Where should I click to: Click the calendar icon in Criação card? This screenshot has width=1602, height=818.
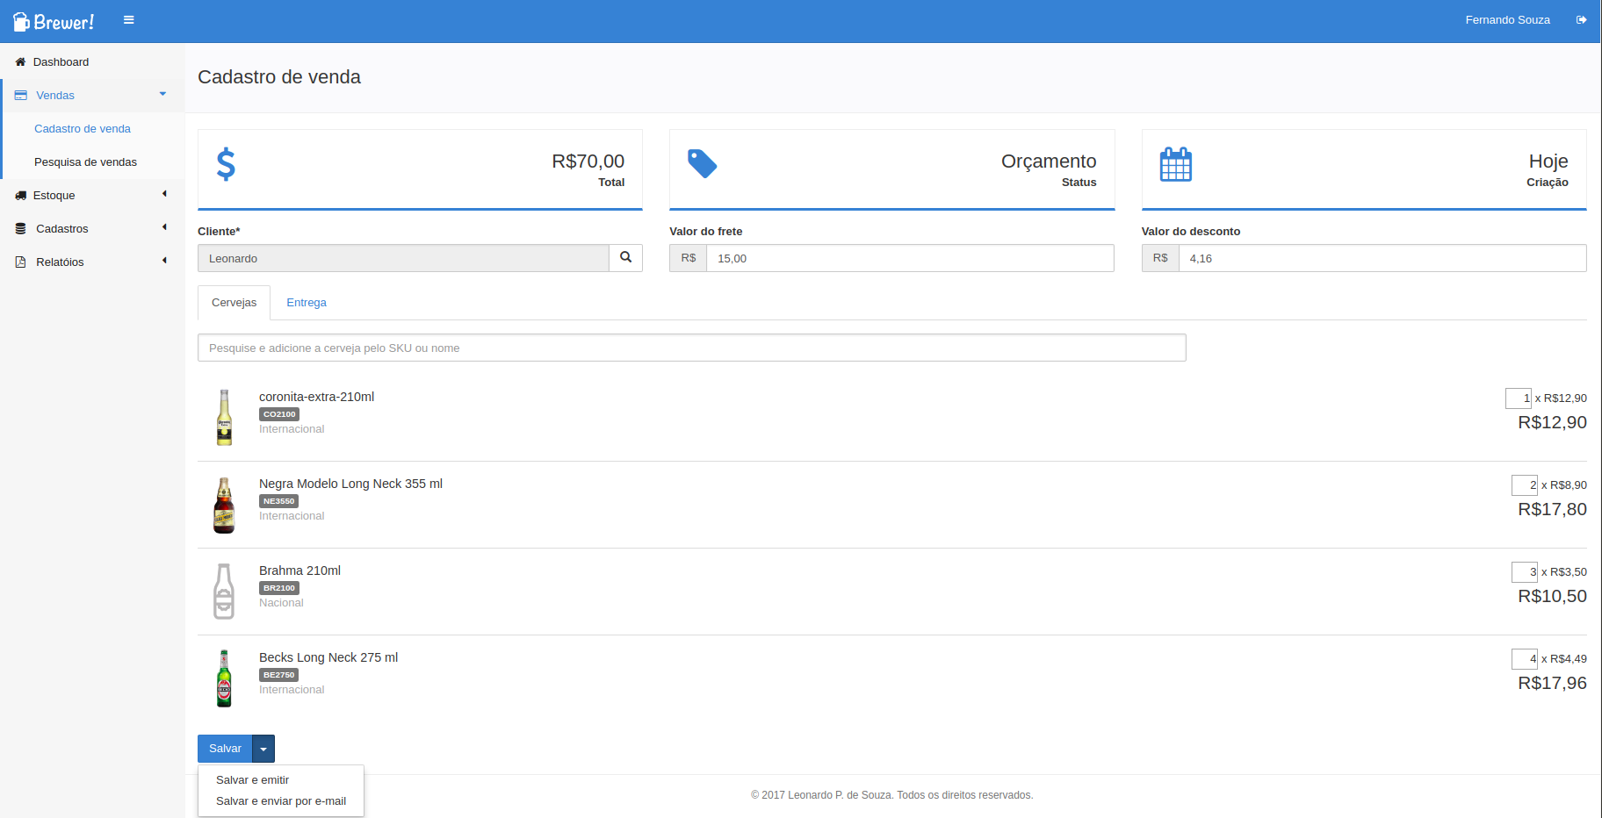click(x=1175, y=164)
